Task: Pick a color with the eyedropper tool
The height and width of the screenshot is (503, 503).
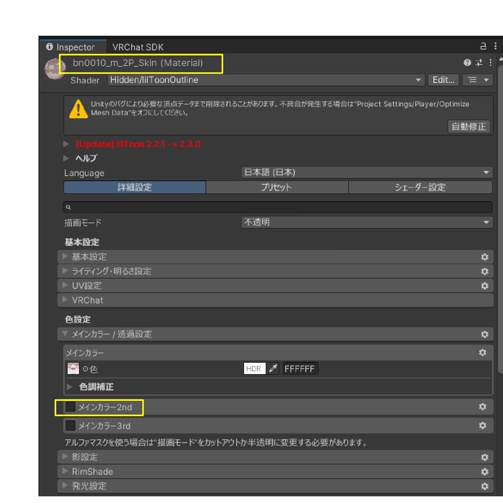Action: click(x=273, y=368)
